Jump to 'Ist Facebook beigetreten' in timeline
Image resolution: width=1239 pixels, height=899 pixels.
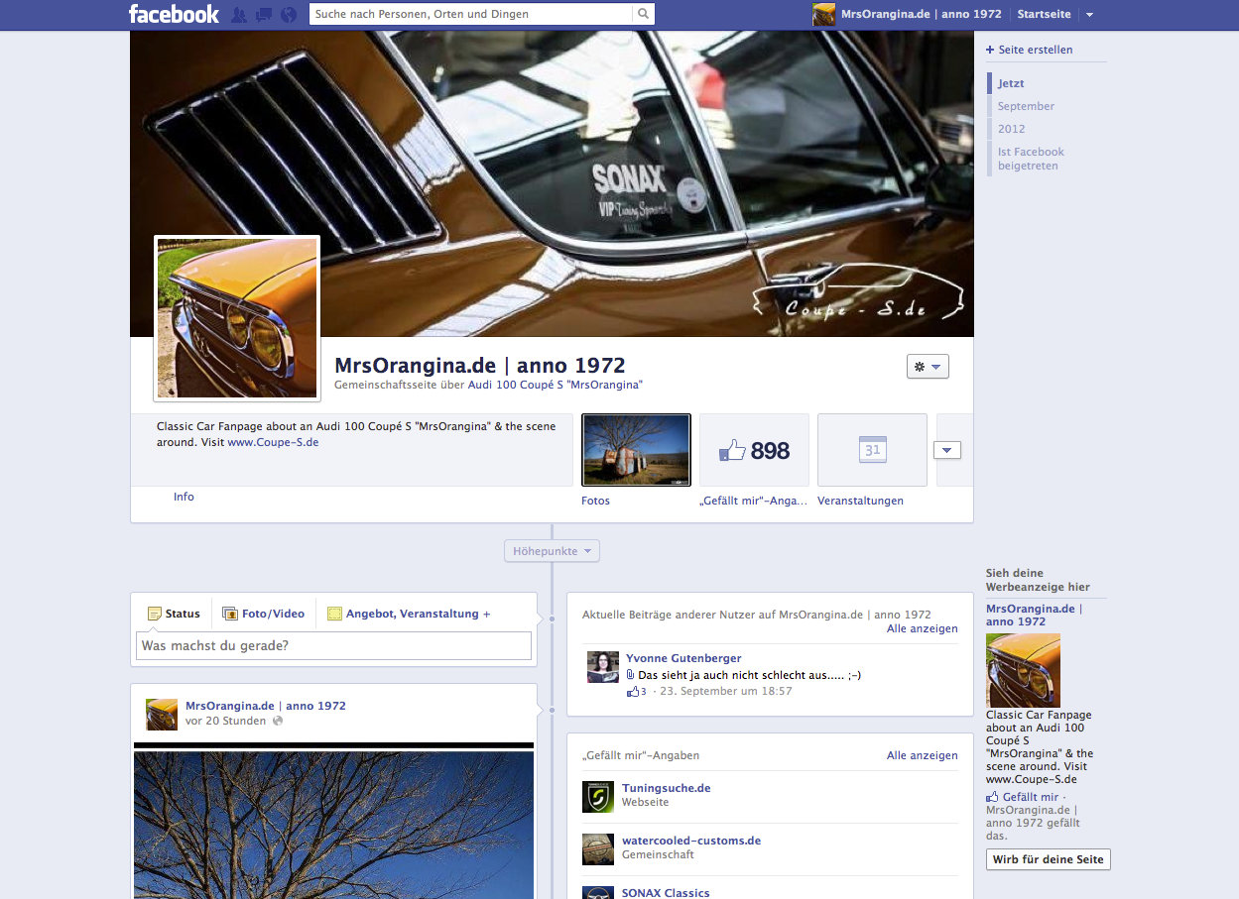[x=1031, y=159]
